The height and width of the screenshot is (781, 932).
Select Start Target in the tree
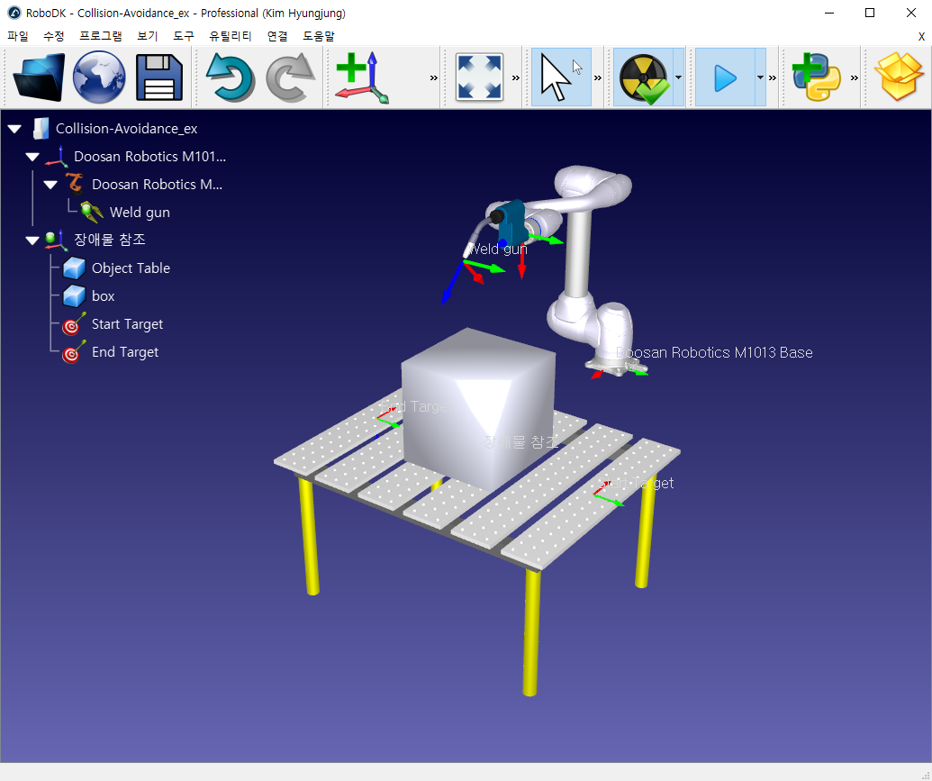pos(127,324)
